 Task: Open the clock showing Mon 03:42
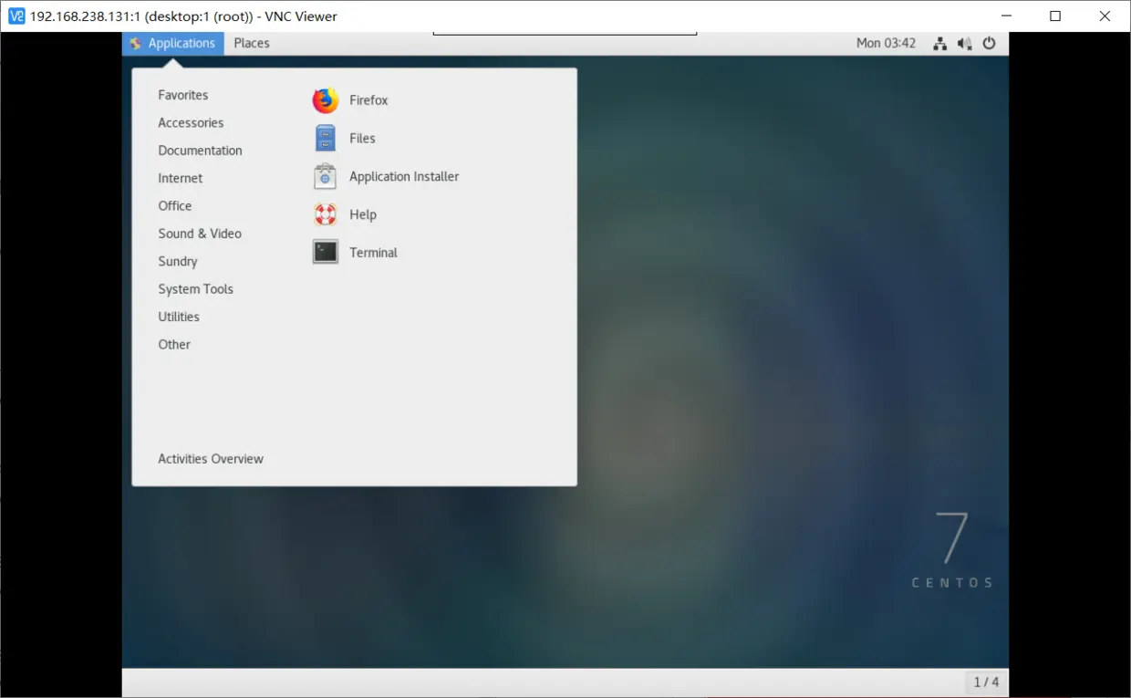tap(886, 43)
